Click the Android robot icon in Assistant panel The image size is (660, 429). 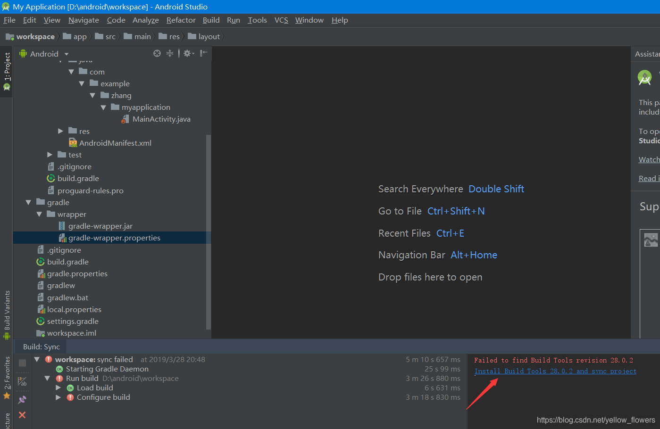click(x=644, y=77)
